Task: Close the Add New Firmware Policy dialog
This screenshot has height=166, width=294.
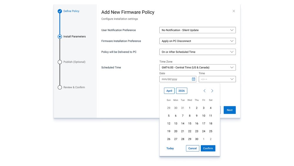Action: [x=234, y=11]
